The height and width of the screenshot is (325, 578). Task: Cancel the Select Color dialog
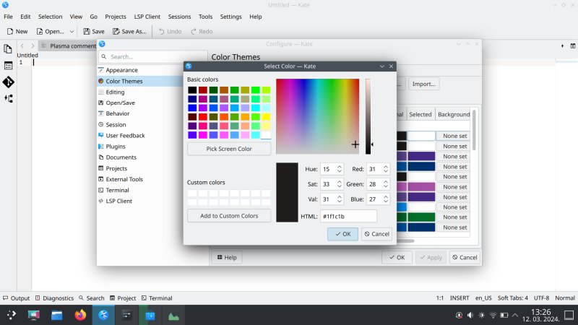376,234
